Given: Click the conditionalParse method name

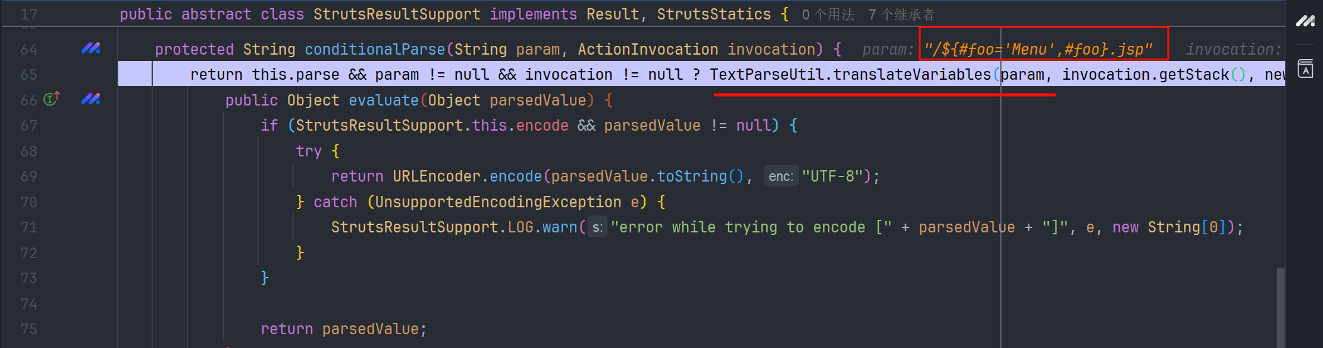Looking at the screenshot, I should pyautogui.click(x=374, y=50).
